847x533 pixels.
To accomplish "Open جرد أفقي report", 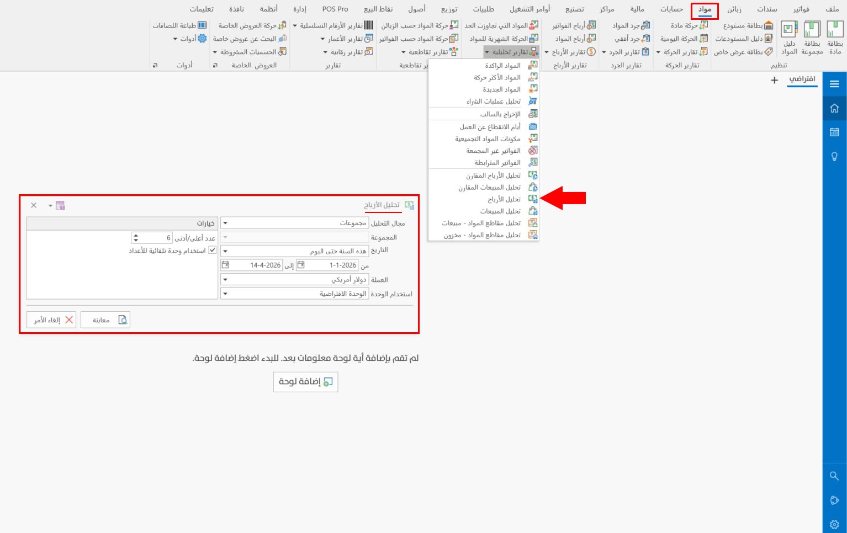I will 632,39.
